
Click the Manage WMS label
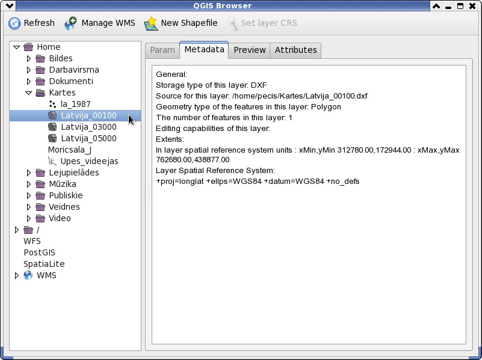point(108,23)
